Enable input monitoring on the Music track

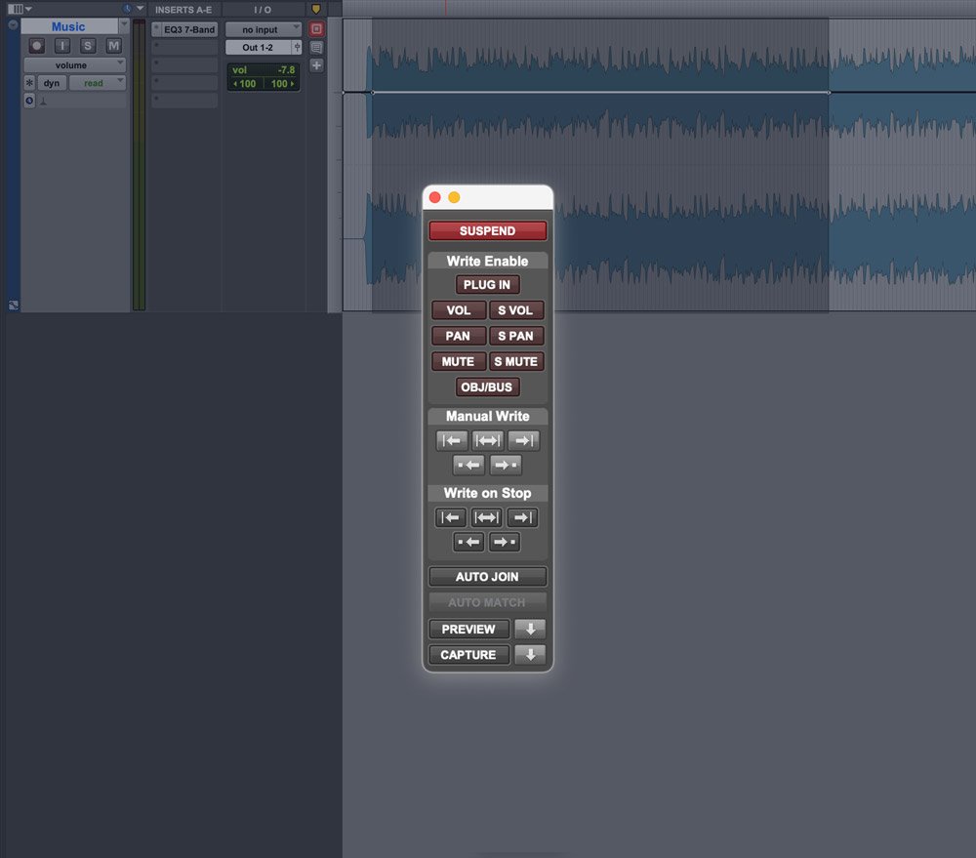click(62, 46)
